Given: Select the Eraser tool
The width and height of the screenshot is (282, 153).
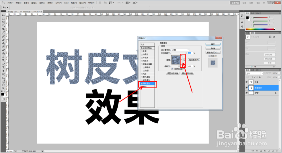Looking at the screenshot, I should (3, 50).
